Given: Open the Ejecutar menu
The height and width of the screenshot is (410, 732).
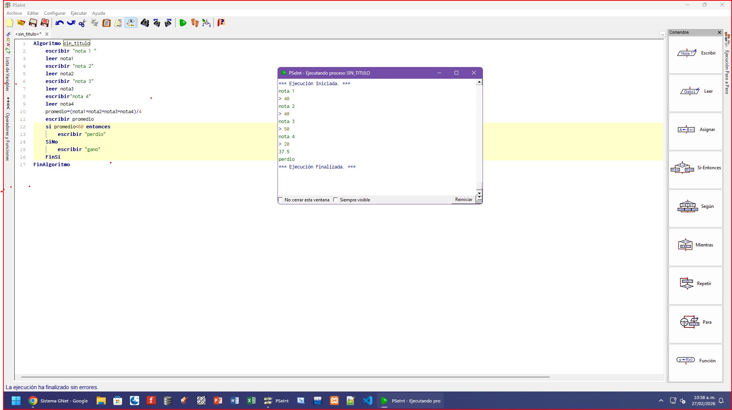Looking at the screenshot, I should pyautogui.click(x=78, y=13).
